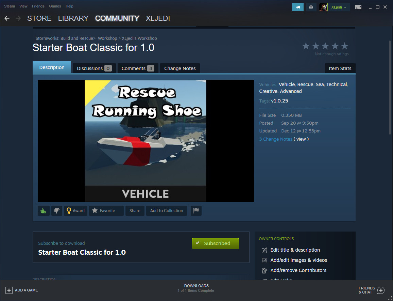The image size is (393, 301).
Task: Click the Rescue Running Shoe preview image
Action: pyautogui.click(x=146, y=141)
